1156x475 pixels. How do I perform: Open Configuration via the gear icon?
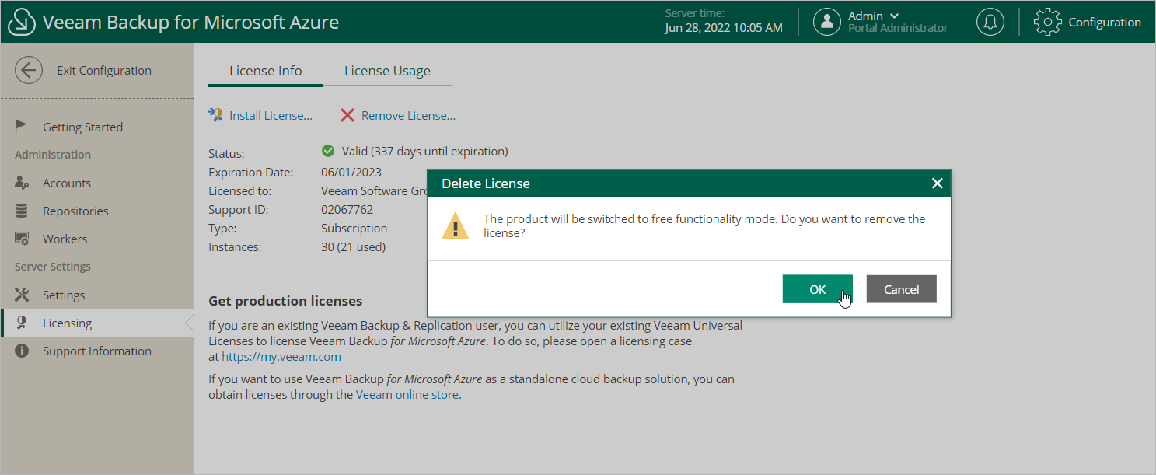click(x=1047, y=22)
